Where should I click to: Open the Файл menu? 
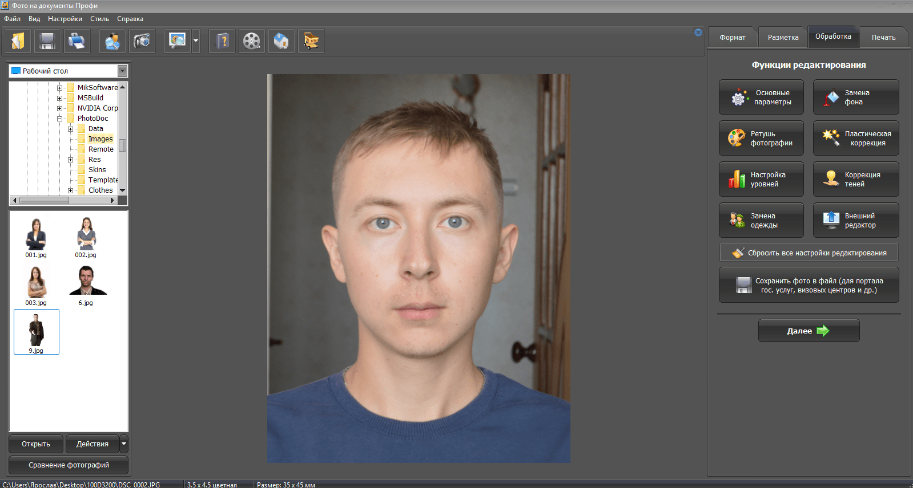[13, 19]
